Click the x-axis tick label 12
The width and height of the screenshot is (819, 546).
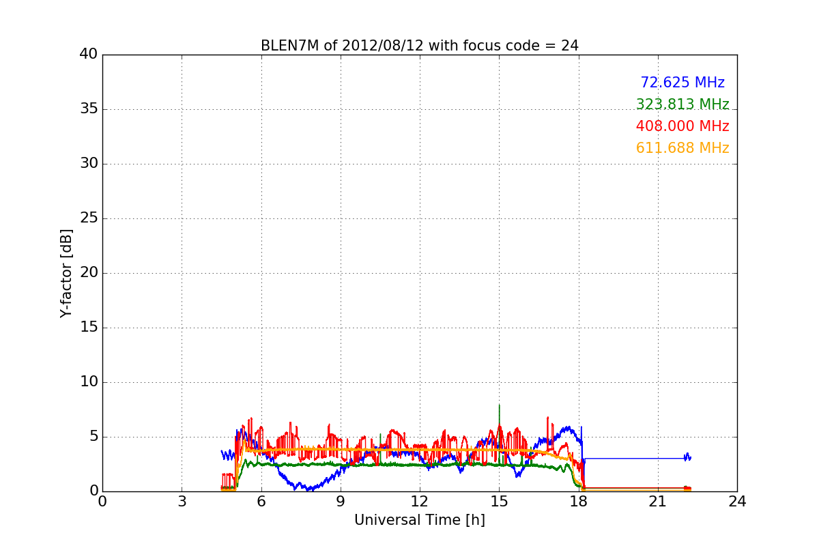click(x=420, y=502)
